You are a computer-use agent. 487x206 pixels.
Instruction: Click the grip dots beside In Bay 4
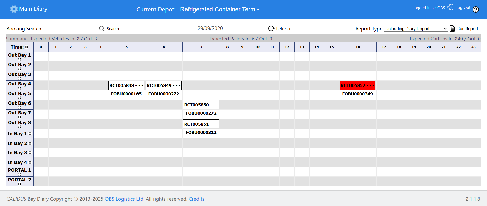(30, 162)
